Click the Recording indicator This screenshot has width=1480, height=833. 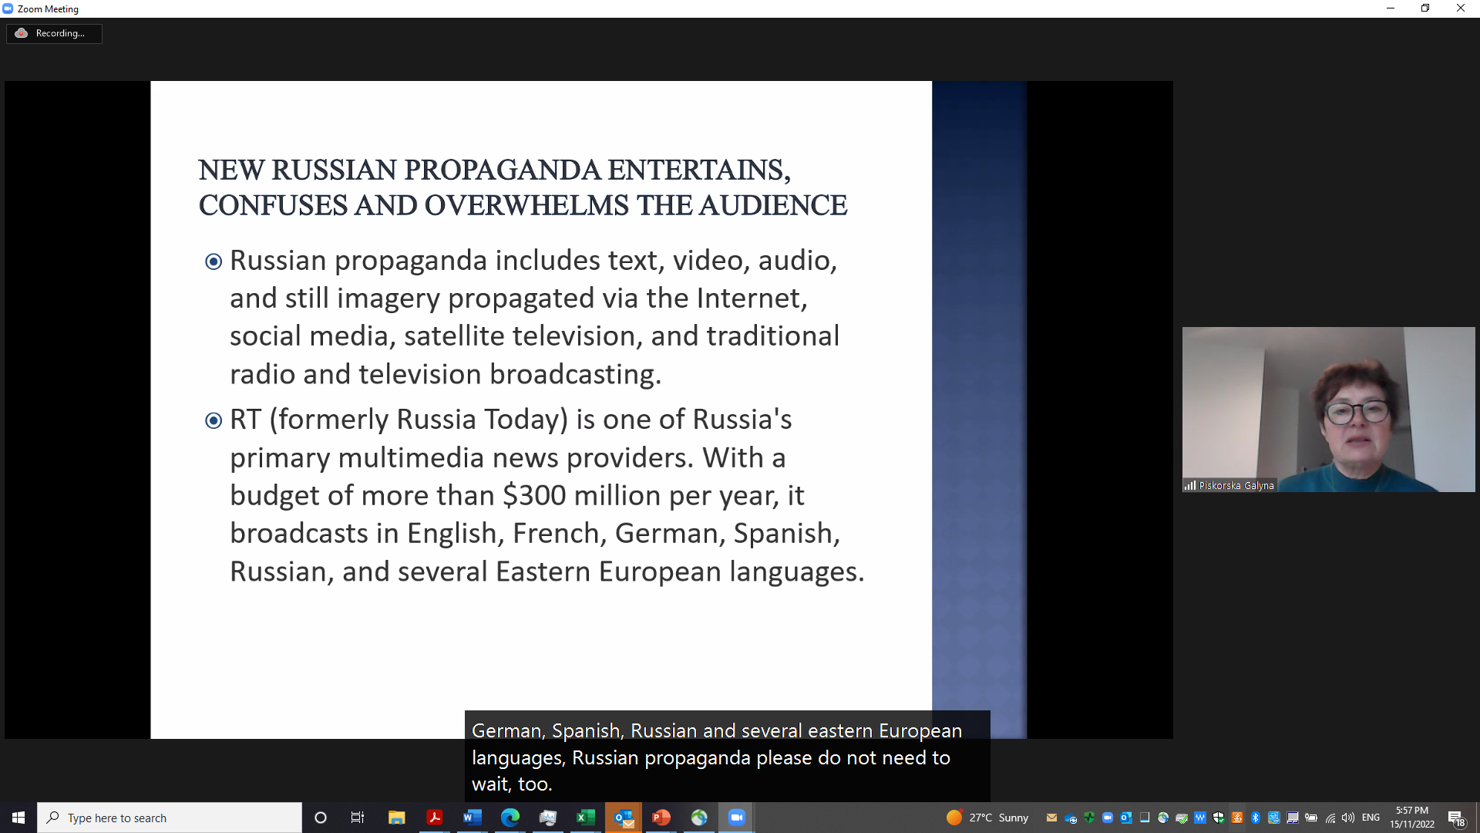(x=54, y=33)
